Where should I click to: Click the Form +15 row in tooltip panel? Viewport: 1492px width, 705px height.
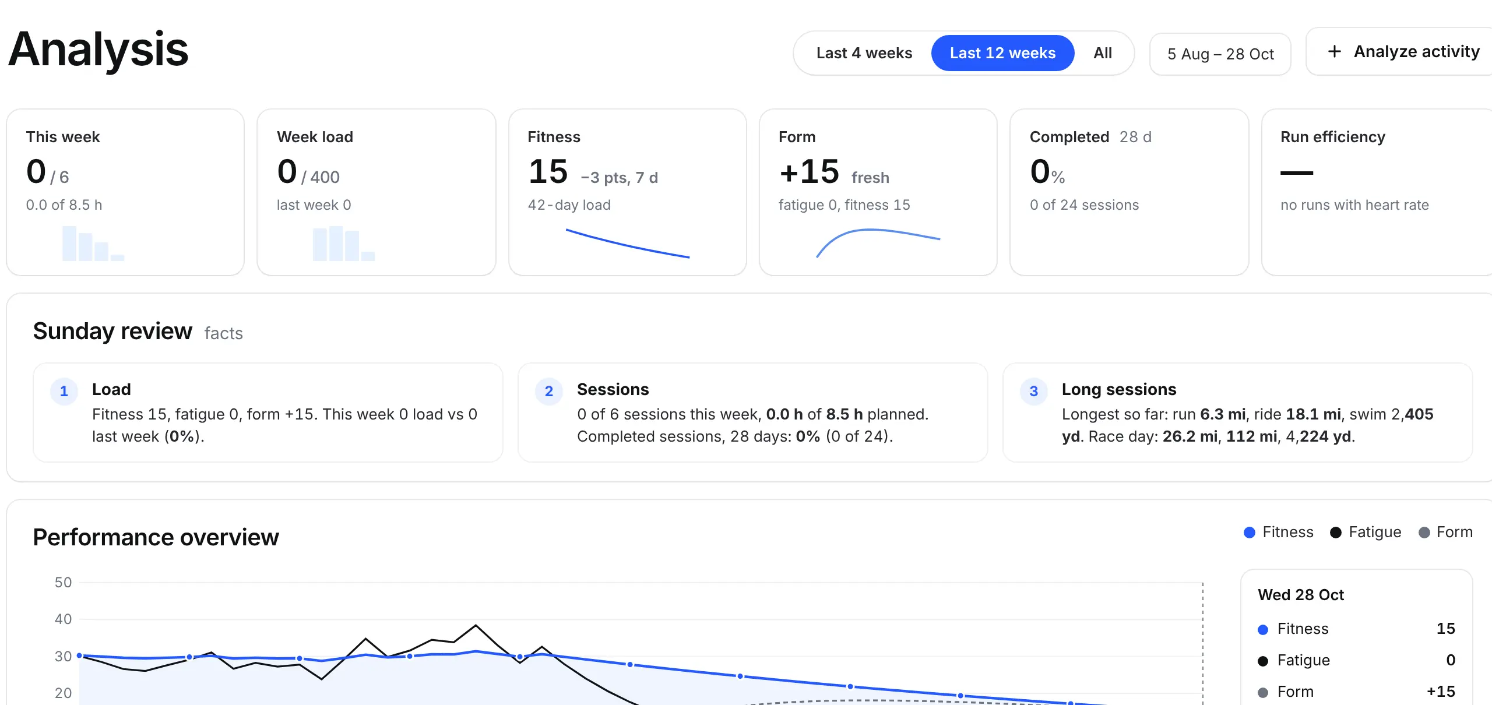(1356, 692)
